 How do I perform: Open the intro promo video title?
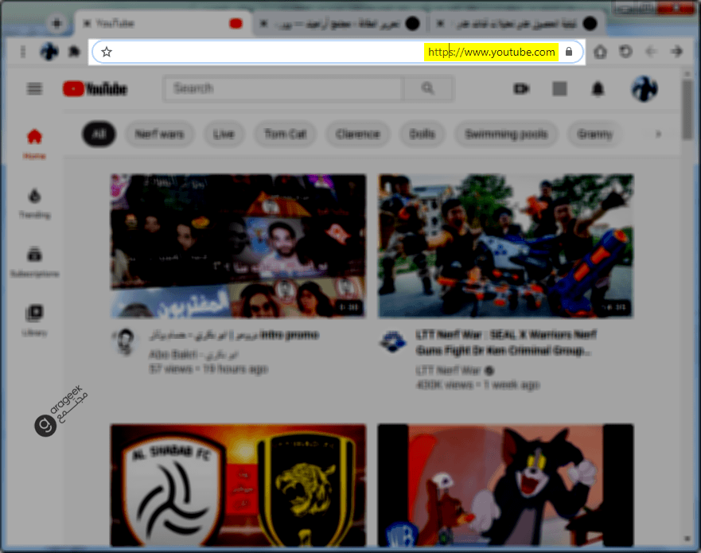[234, 335]
